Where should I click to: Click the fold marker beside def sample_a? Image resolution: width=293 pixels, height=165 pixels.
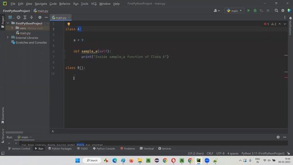click(x=64, y=51)
